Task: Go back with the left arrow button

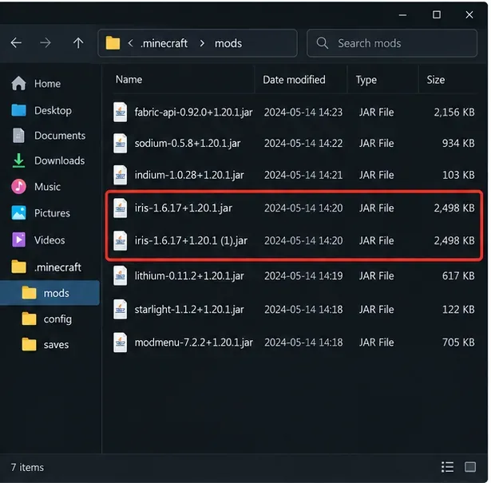Action: [16, 43]
